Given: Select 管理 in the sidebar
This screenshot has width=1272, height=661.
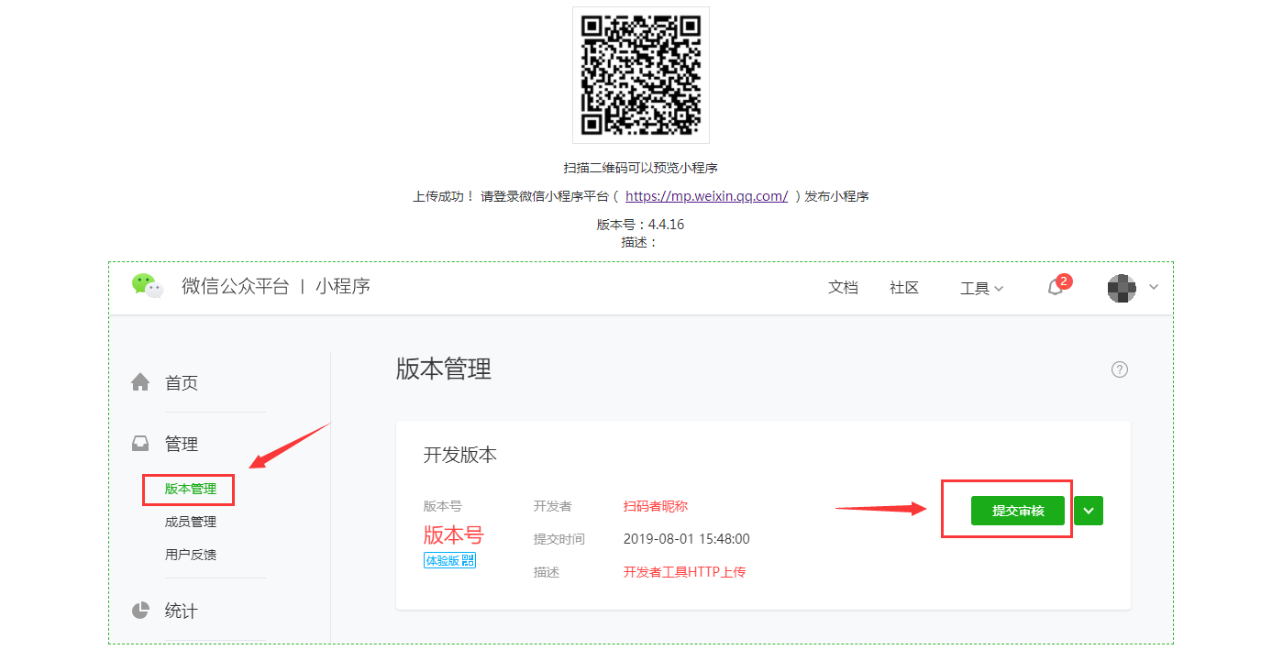Looking at the screenshot, I should (182, 445).
